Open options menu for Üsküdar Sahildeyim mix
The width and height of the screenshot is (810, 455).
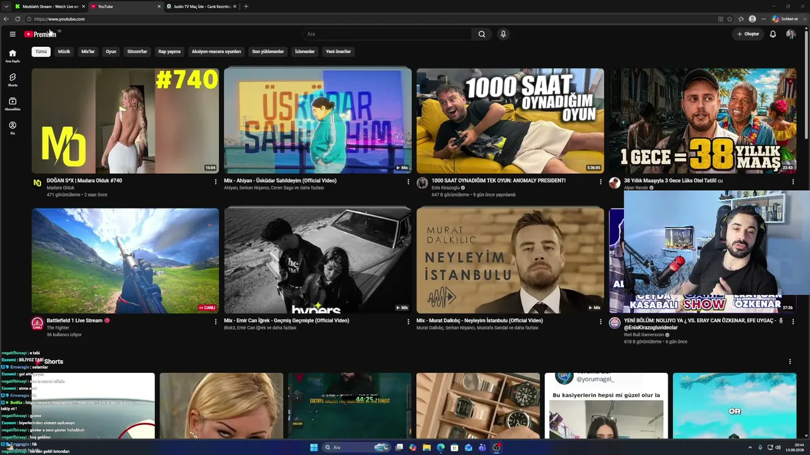pos(408,181)
